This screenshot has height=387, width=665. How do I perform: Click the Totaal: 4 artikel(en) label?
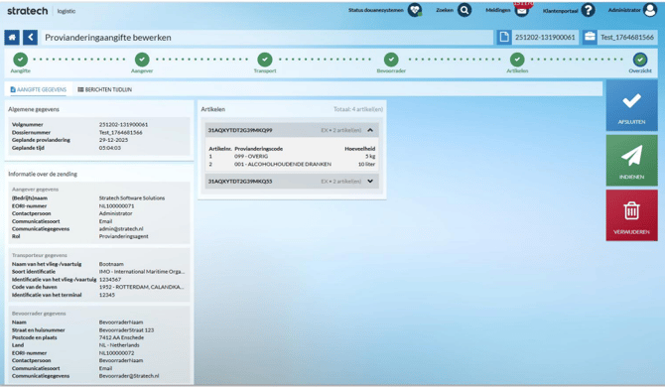tap(358, 109)
